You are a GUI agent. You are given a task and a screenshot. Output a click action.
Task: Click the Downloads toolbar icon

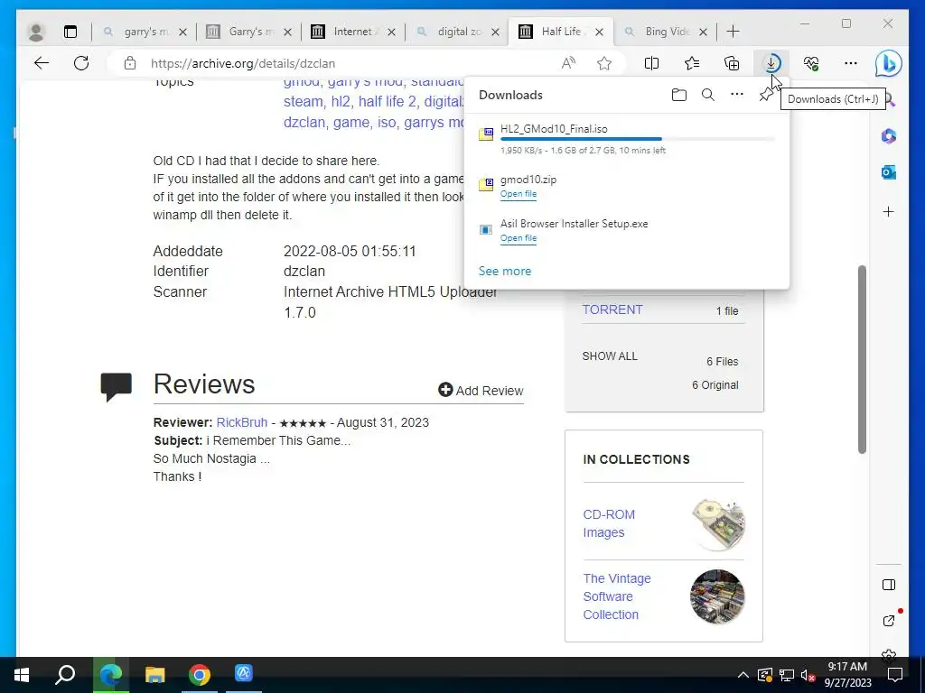point(771,63)
